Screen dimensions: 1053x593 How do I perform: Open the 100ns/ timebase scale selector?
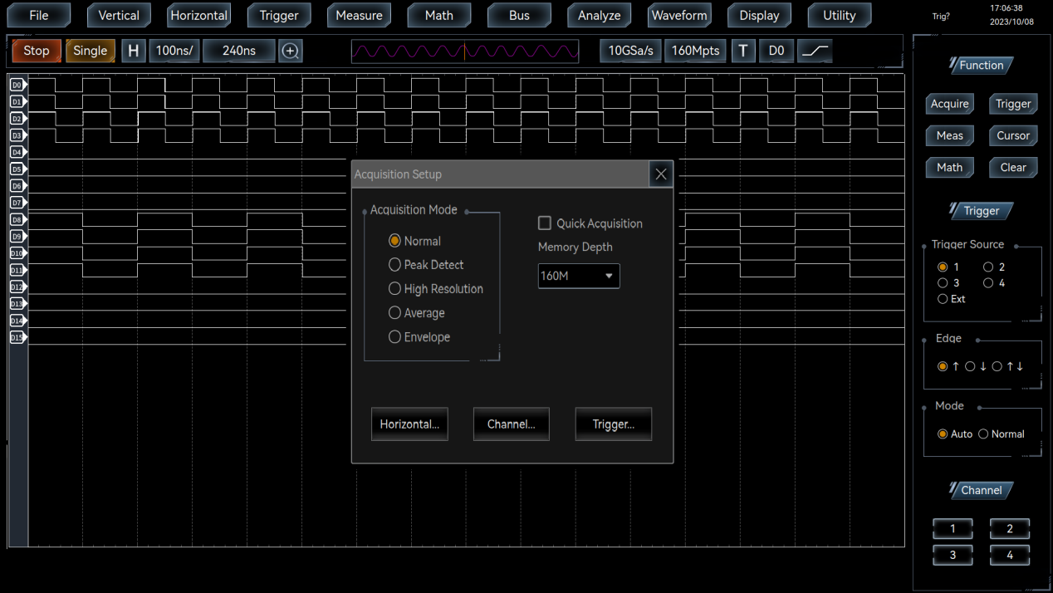coord(174,51)
